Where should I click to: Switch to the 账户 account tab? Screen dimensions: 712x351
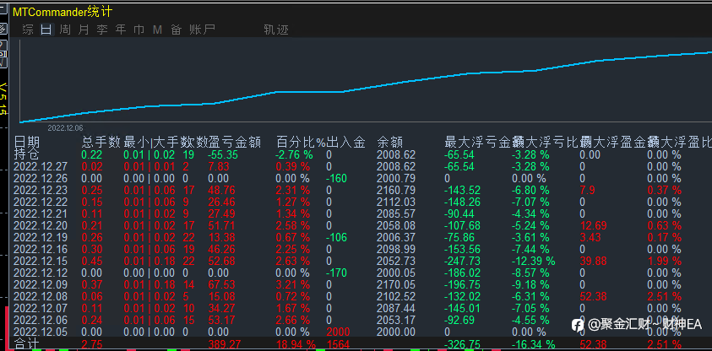[x=203, y=30]
